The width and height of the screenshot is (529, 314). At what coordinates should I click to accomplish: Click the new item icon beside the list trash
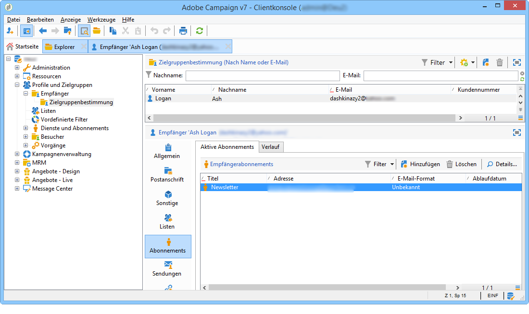486,62
